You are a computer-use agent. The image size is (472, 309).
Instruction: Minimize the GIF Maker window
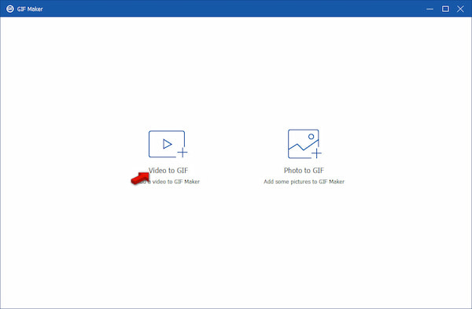tap(430, 9)
